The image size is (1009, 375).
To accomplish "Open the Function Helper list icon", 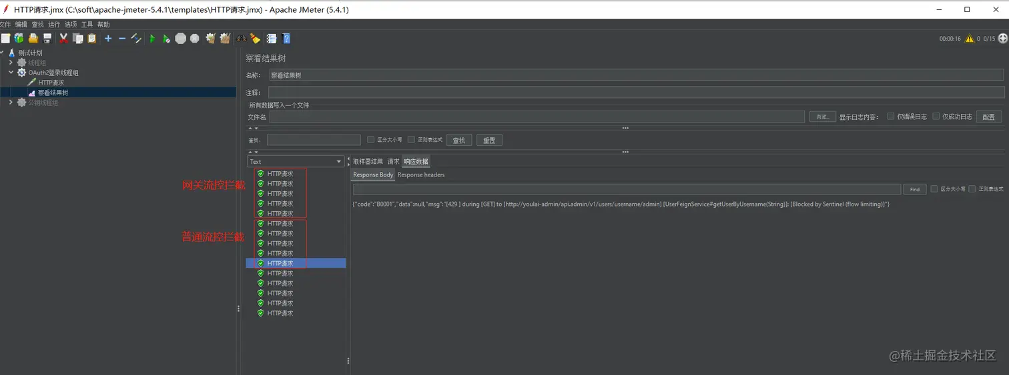I will (x=272, y=39).
